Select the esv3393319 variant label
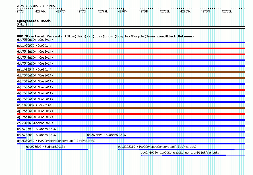Screen dimensions: 253x175 [157, 147]
